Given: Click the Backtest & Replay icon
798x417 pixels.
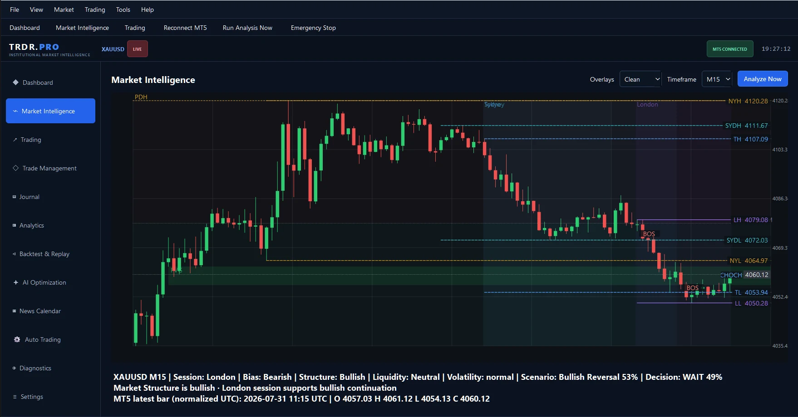Looking at the screenshot, I should click(15, 254).
